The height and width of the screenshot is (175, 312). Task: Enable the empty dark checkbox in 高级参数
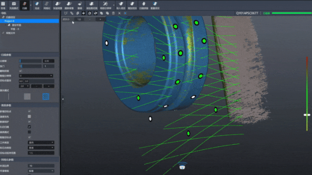coord(29,132)
